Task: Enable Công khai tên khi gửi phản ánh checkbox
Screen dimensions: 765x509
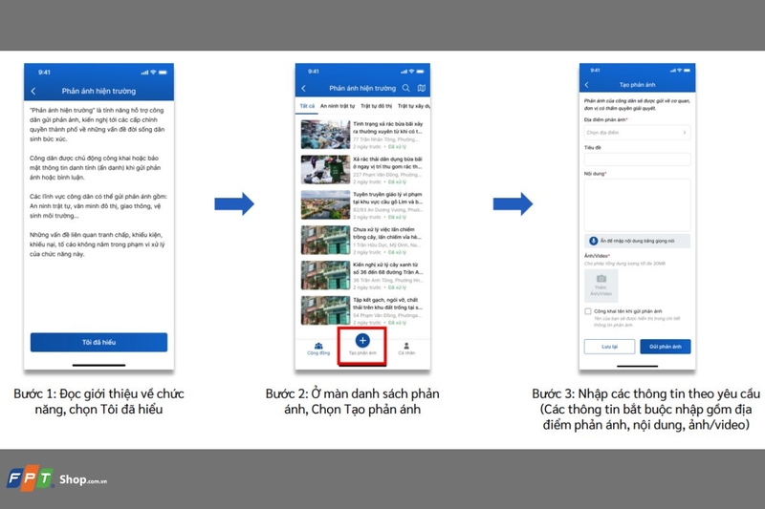Action: click(x=588, y=311)
